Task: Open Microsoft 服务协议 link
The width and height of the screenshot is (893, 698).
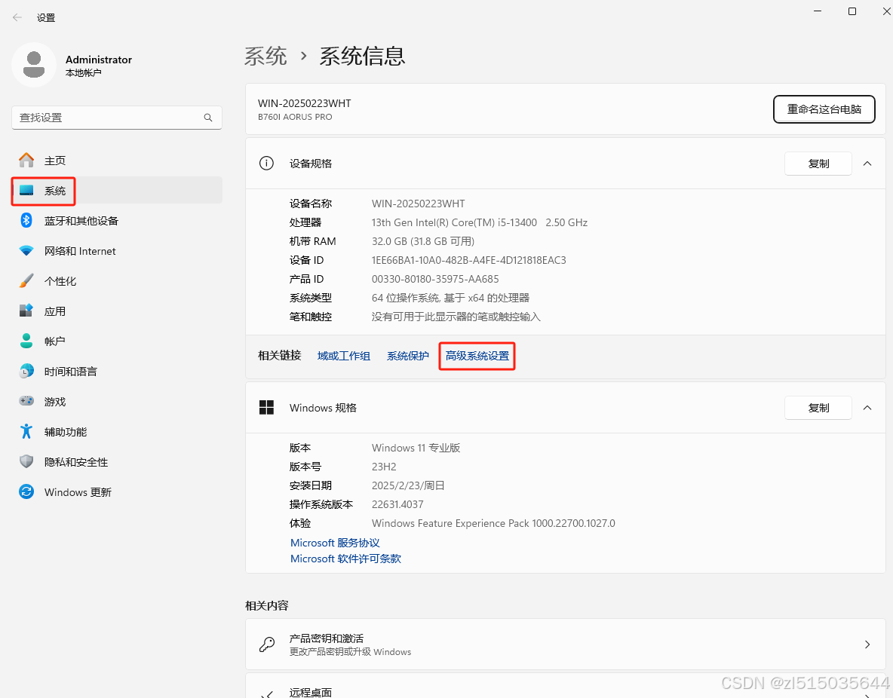Action: tap(335, 543)
